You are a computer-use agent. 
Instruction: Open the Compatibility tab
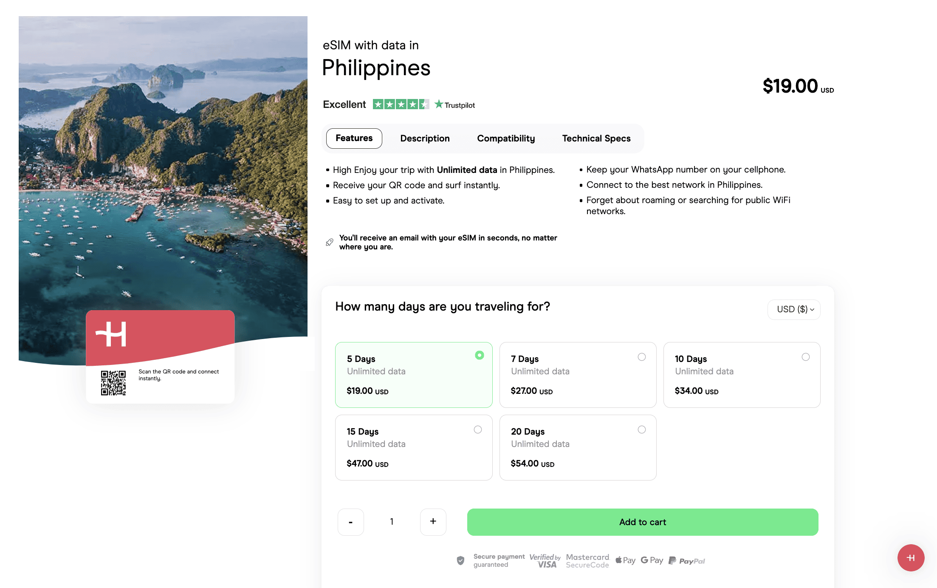tap(506, 139)
